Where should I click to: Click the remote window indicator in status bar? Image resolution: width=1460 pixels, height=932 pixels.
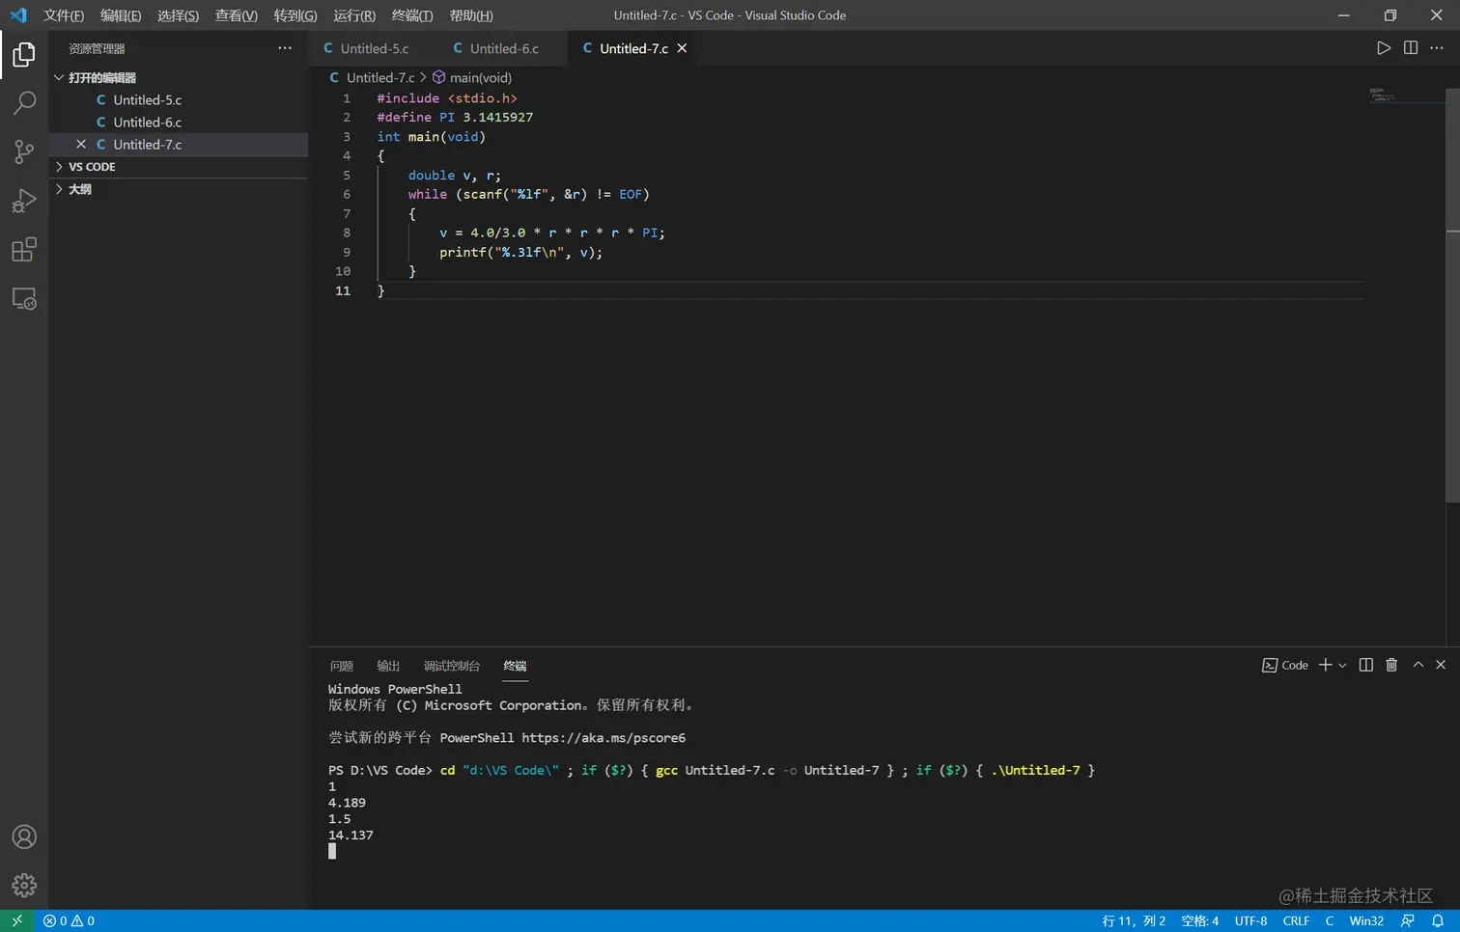coord(16,920)
